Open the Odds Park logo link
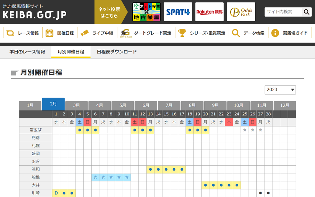 tap(241, 12)
